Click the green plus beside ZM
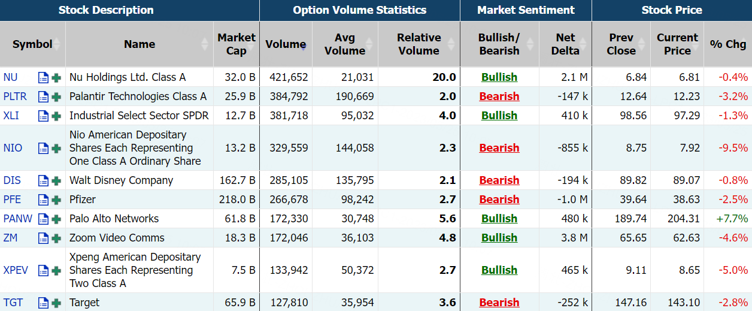Viewport: 752px width, 311px height. 56,238
